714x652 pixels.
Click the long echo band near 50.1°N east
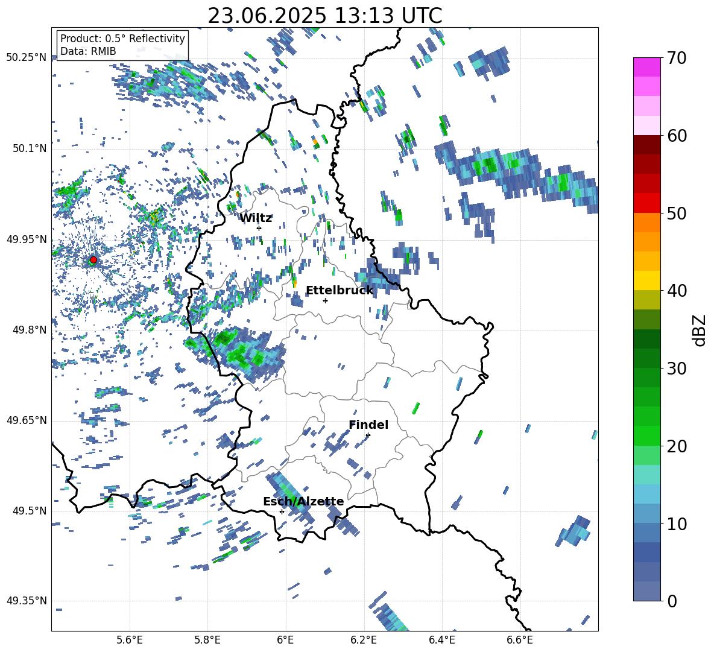[517, 177]
